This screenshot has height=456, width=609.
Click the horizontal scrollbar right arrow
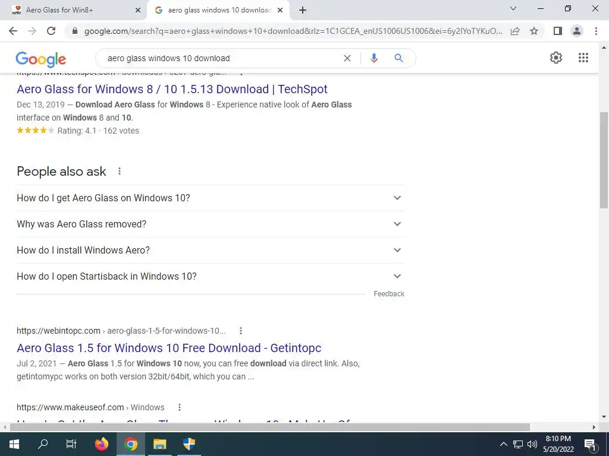click(594, 427)
